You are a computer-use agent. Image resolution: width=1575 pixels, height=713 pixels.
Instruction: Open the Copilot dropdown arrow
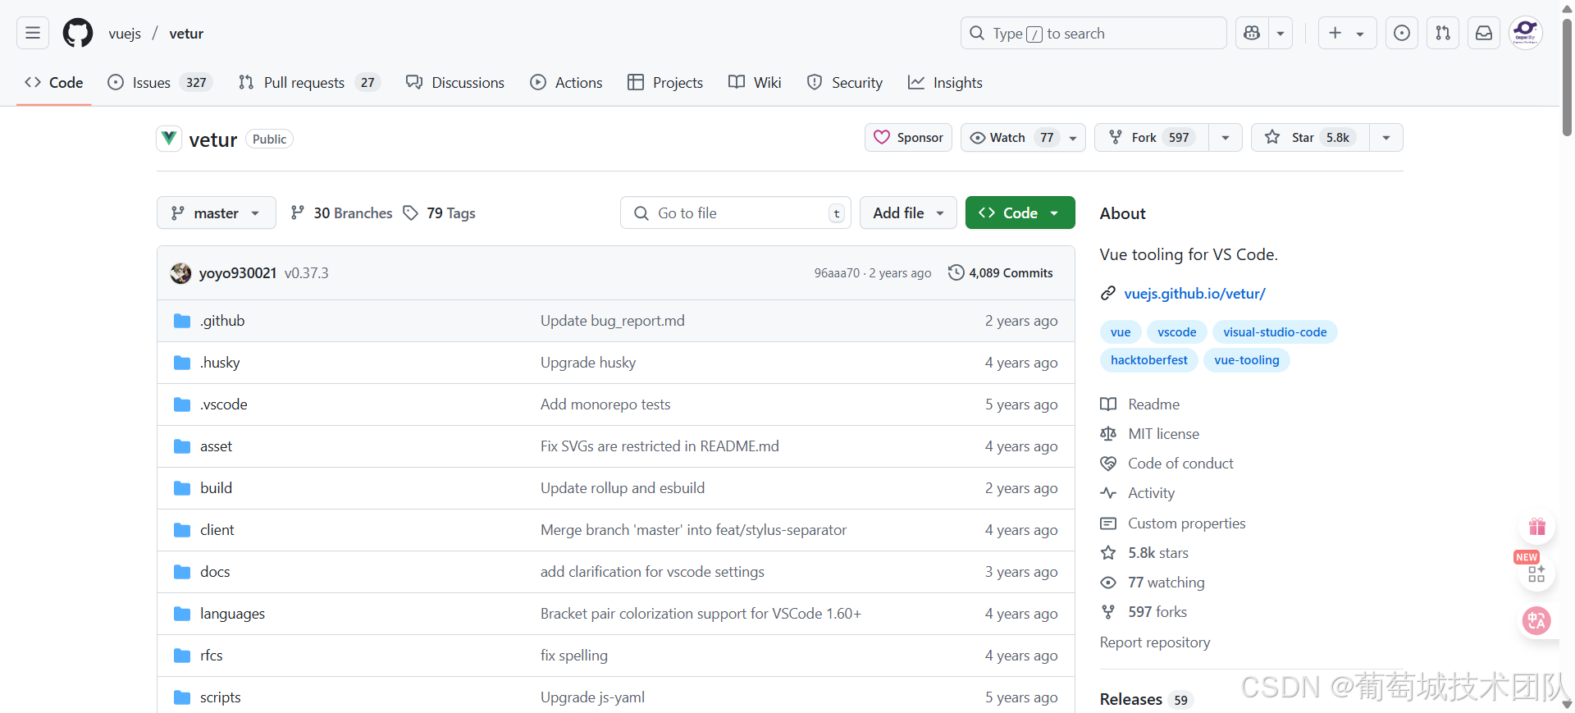pyautogui.click(x=1281, y=33)
